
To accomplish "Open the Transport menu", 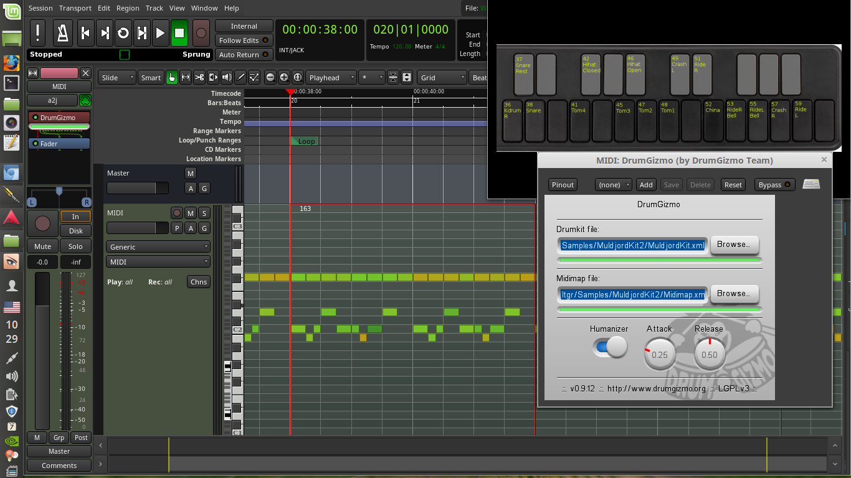I will pyautogui.click(x=75, y=8).
